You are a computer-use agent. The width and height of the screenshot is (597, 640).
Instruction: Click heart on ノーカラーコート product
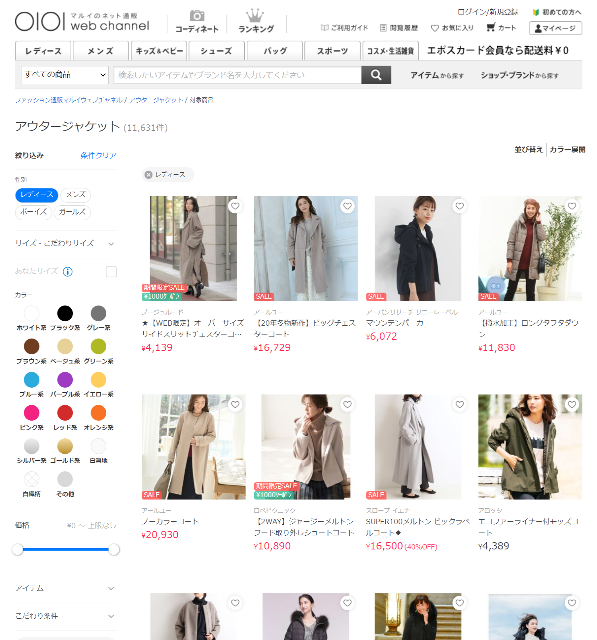[235, 405]
